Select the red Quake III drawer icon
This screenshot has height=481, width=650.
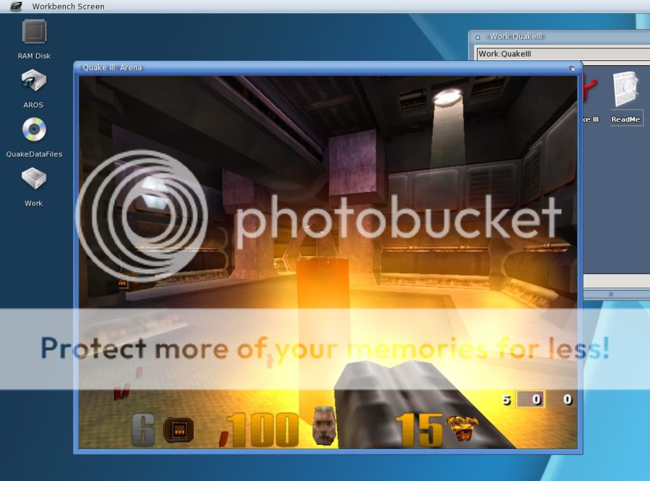tap(591, 92)
